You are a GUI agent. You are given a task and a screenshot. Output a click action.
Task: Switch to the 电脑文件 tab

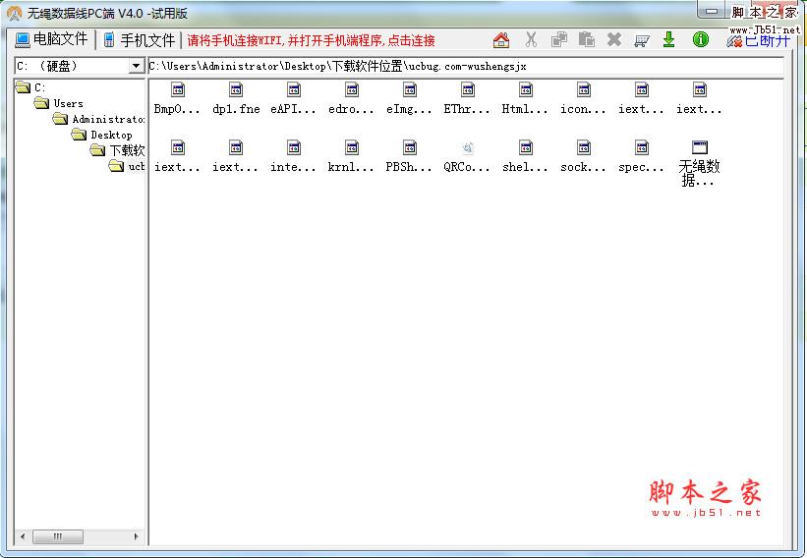(x=51, y=39)
